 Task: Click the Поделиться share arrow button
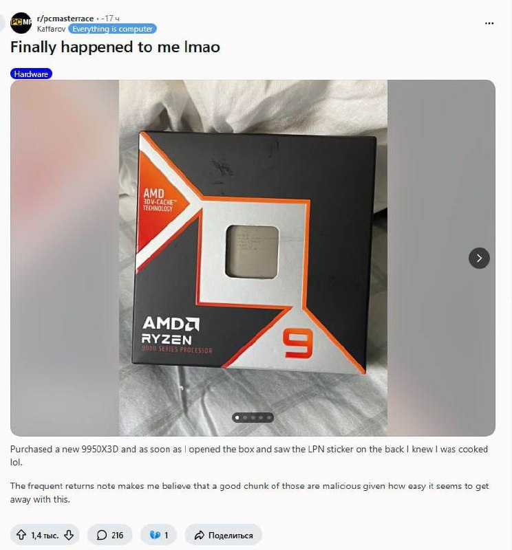coord(224,535)
